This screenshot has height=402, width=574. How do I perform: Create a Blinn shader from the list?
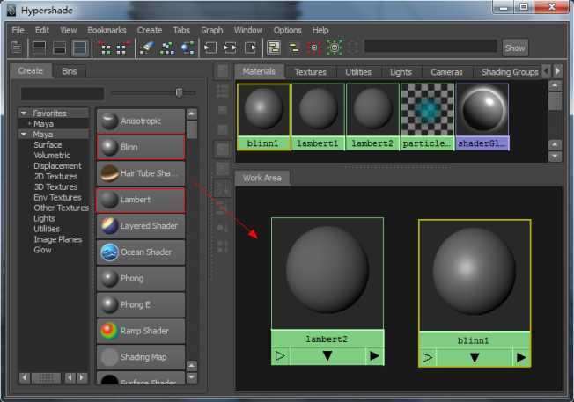click(x=141, y=147)
